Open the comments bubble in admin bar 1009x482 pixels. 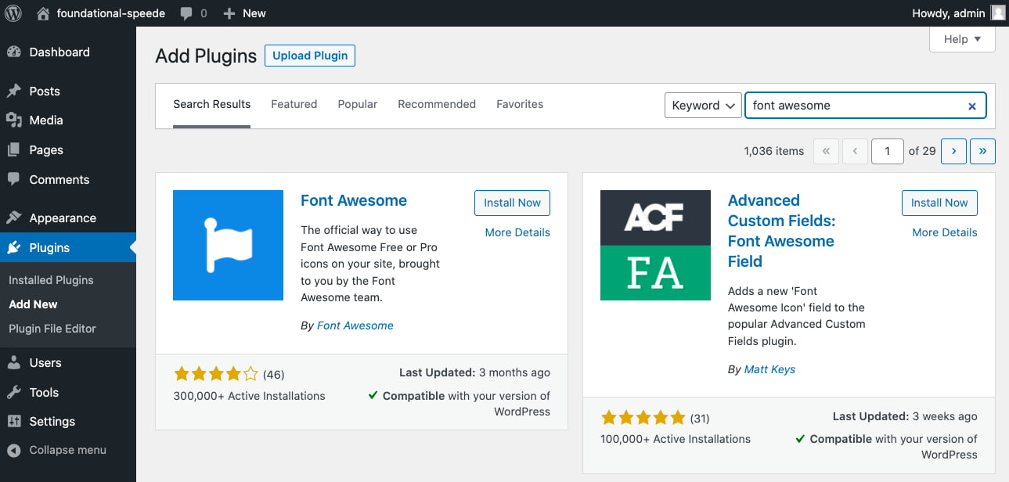[x=193, y=13]
